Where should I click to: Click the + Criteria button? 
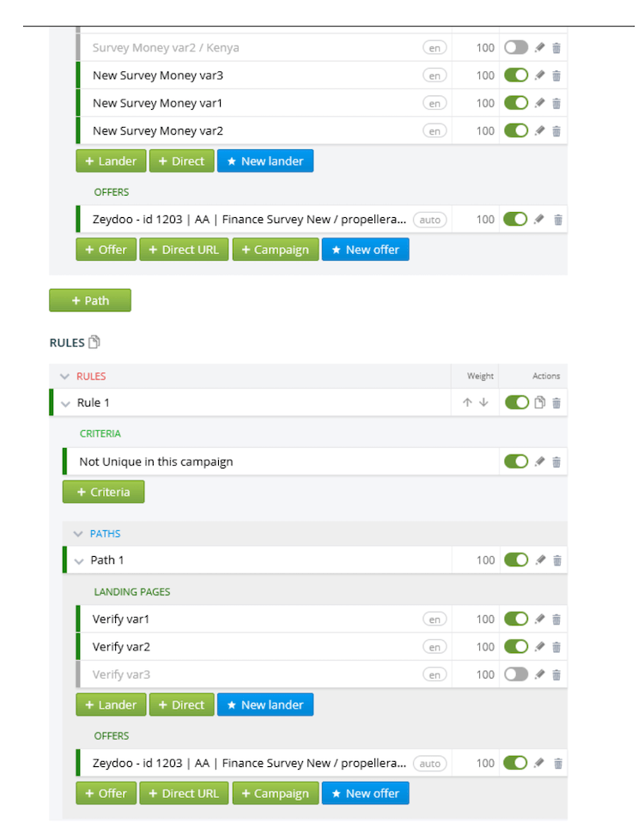(x=104, y=492)
